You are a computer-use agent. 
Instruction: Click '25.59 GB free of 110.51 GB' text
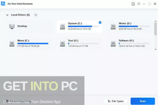79,29
